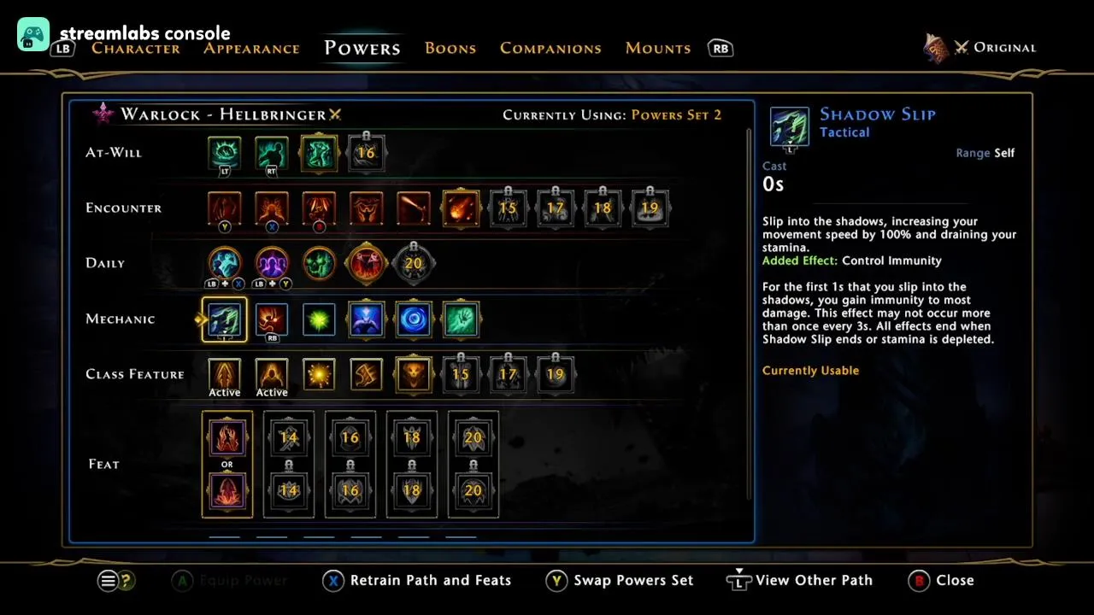Click Retrain Path and Feats
Viewport: 1094px width, 615px height.
click(417, 580)
